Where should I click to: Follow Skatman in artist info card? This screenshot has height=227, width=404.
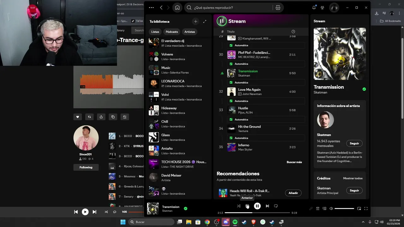coord(354,143)
